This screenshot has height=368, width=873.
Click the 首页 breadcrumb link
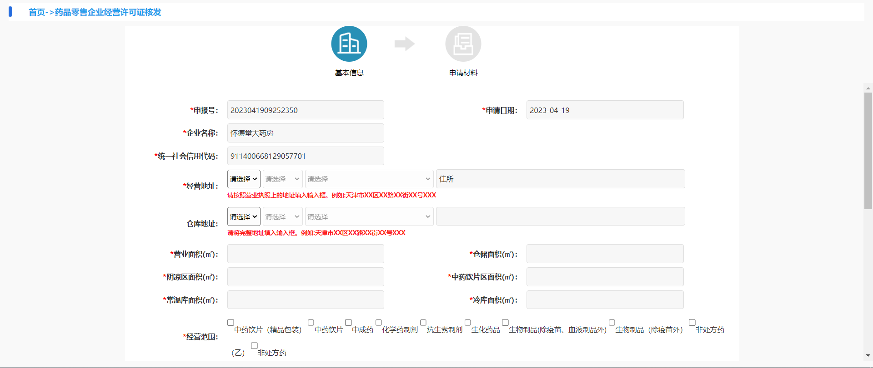pos(37,12)
